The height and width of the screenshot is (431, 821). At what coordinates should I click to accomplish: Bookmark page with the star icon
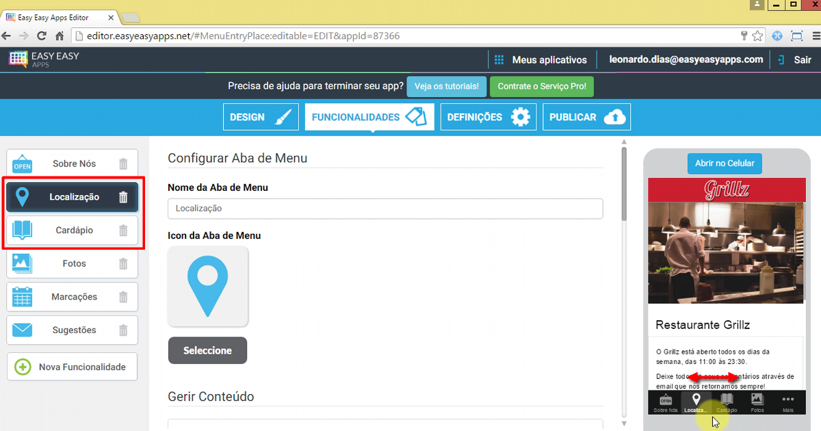coord(758,36)
